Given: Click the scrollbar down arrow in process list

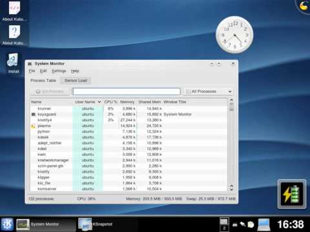Looking at the screenshot, I should [231, 189].
